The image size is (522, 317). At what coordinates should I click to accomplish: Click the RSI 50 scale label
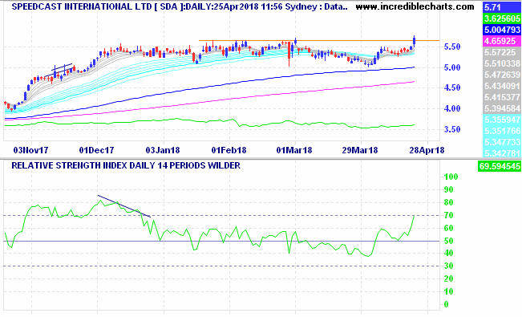coord(448,241)
